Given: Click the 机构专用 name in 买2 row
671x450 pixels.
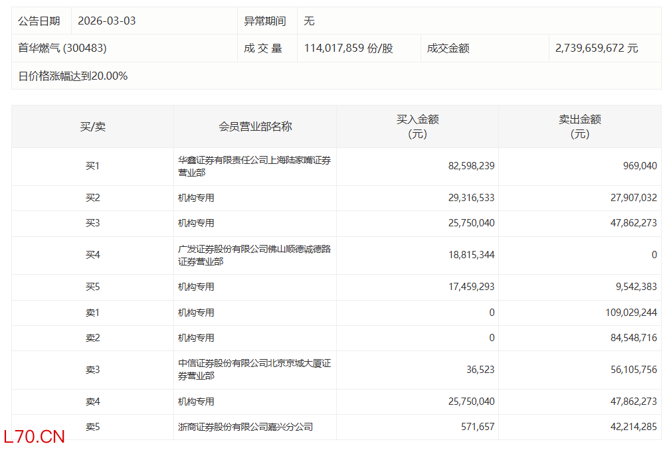Looking at the screenshot, I should (x=196, y=198).
